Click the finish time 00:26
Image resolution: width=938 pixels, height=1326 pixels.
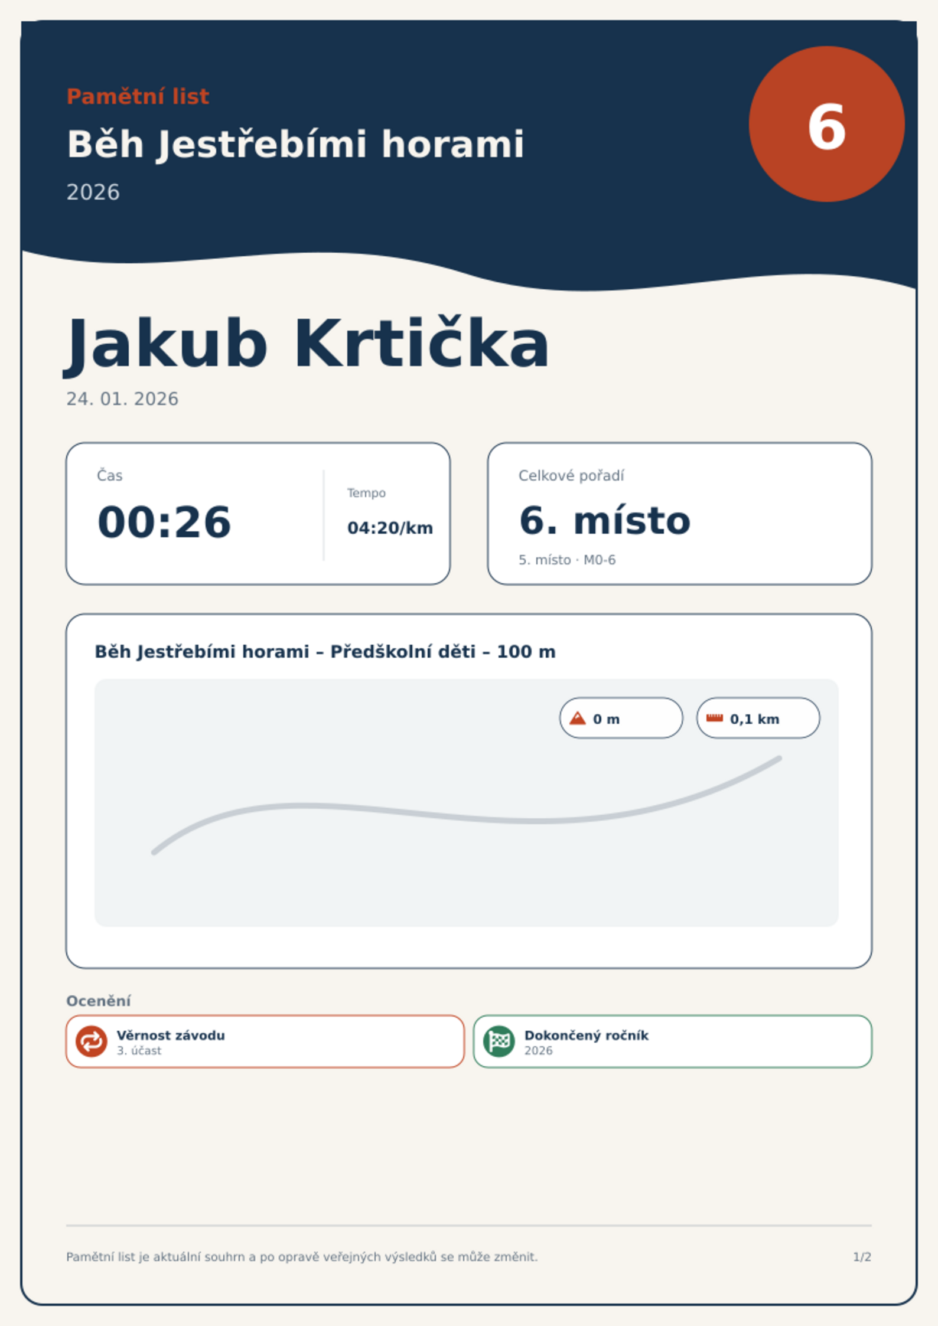point(164,522)
